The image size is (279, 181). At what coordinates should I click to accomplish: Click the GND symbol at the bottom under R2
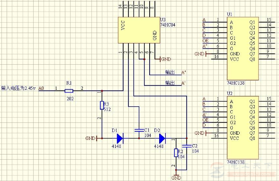tap(176, 176)
